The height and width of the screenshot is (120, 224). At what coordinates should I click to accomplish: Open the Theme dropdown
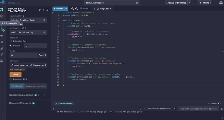(x=205, y=3)
